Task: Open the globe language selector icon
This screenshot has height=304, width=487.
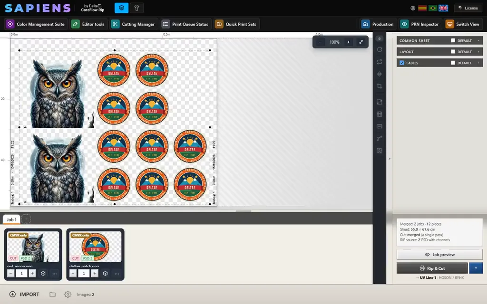Action: pos(413,8)
